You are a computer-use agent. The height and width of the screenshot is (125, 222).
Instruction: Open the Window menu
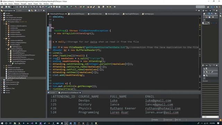[x=46, y=4]
